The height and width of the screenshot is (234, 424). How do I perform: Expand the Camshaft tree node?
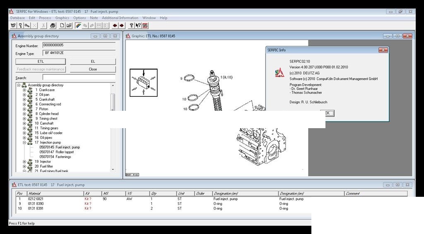(24, 123)
